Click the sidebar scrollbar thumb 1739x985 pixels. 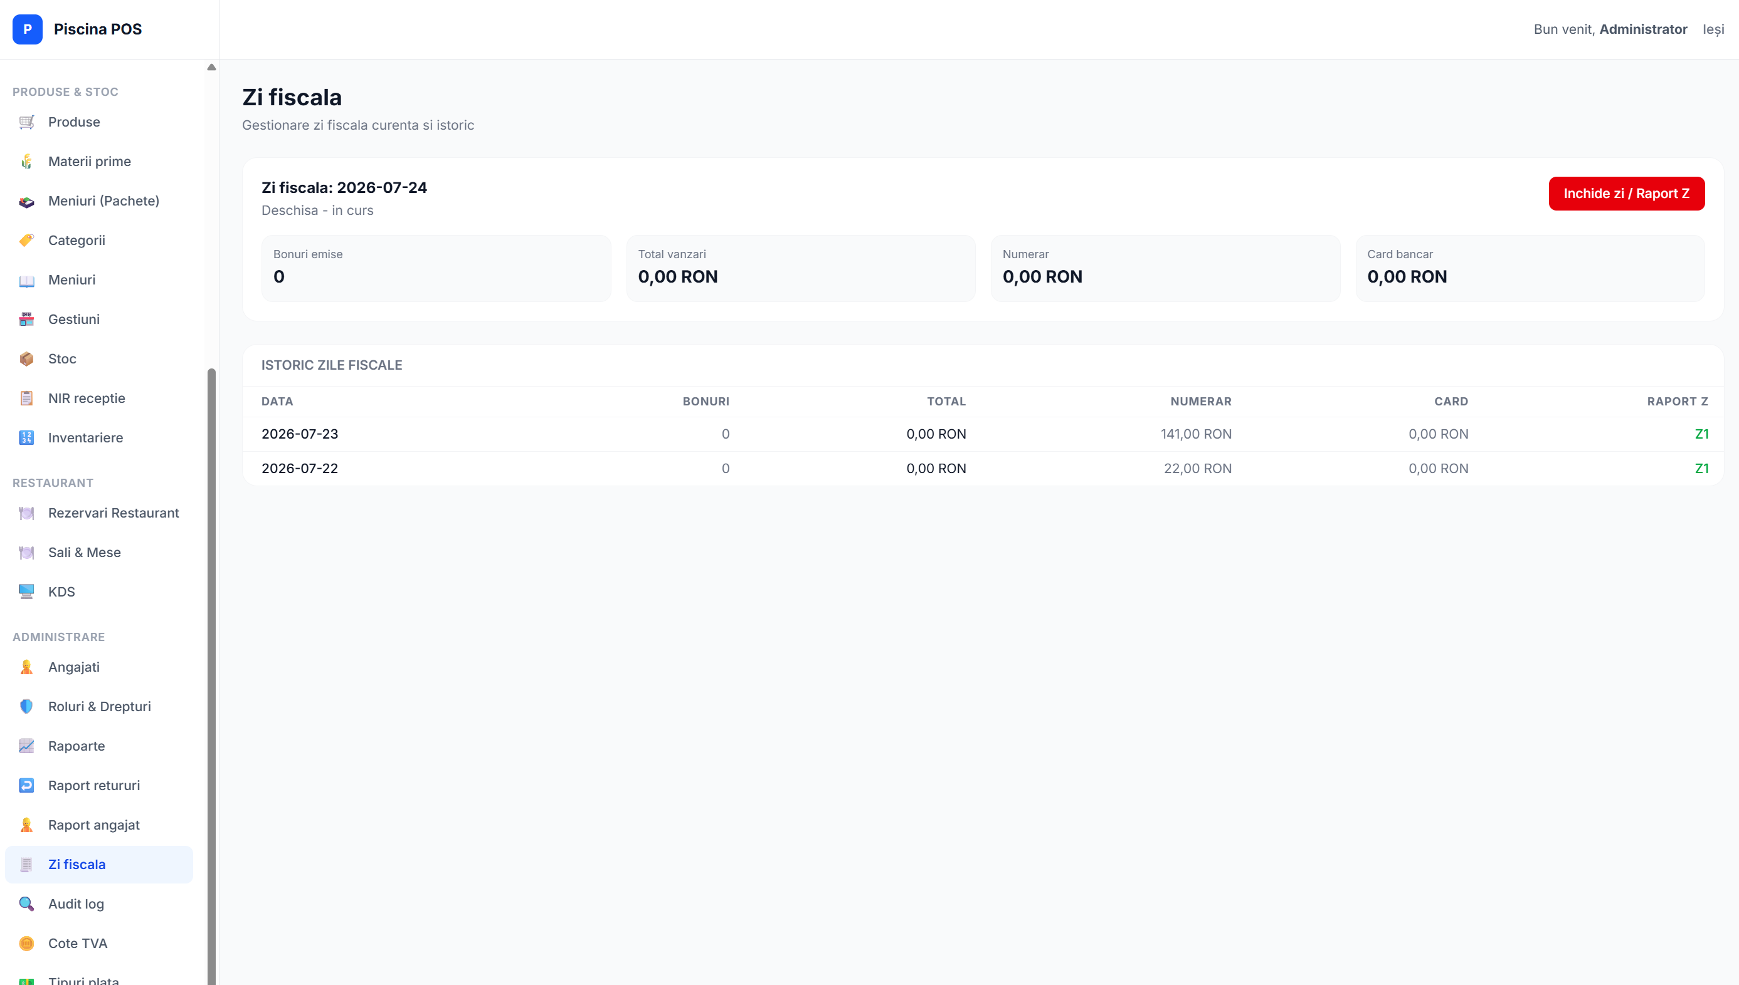pyautogui.click(x=211, y=677)
